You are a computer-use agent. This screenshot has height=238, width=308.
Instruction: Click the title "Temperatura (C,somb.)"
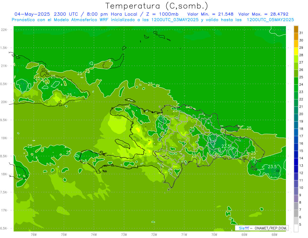157,6
